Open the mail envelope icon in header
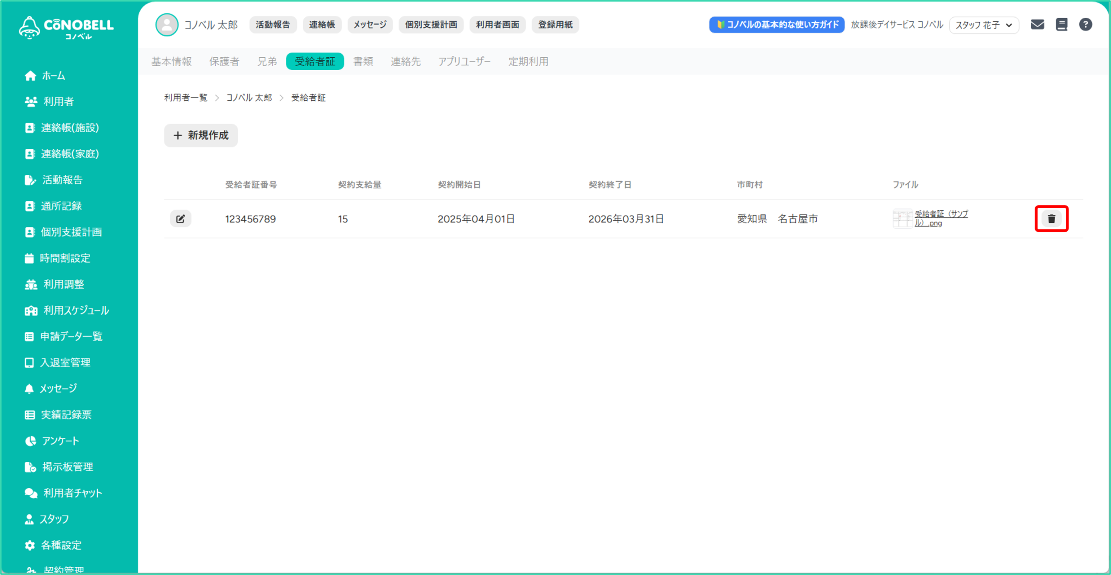 [1037, 25]
